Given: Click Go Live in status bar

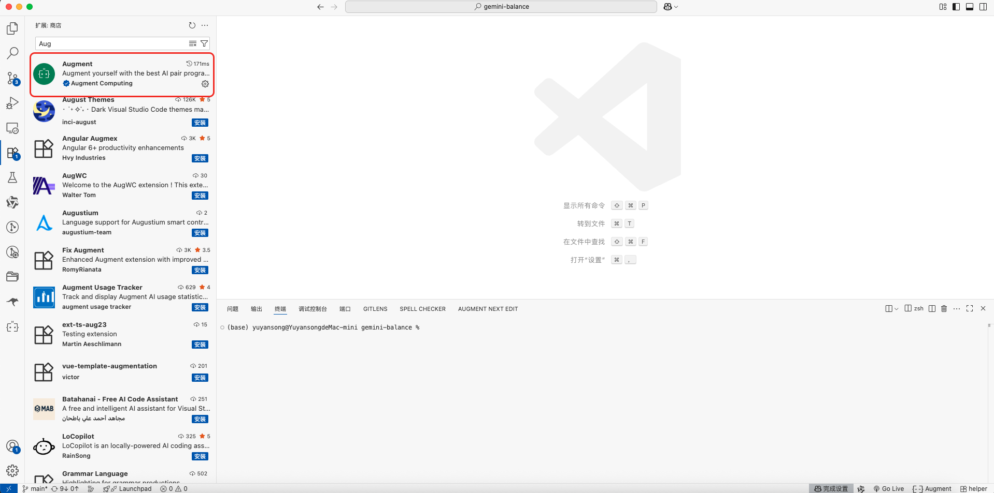Looking at the screenshot, I should point(888,488).
